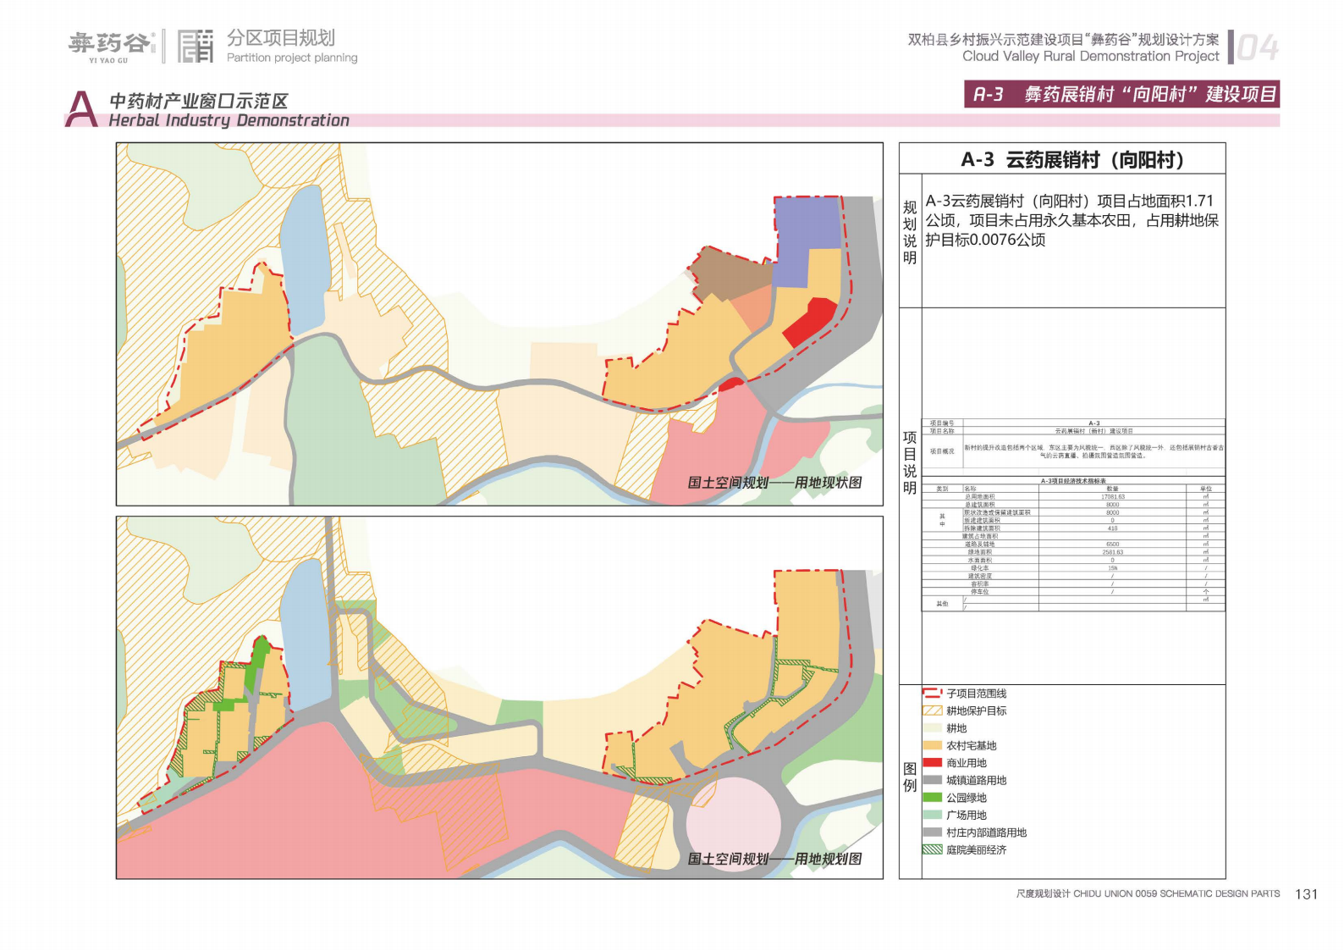
Task: Select the green 公园绿地 legend swatch
Action: point(932,797)
